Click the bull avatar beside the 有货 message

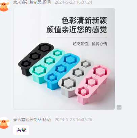pyautogui.click(x=4, y=123)
